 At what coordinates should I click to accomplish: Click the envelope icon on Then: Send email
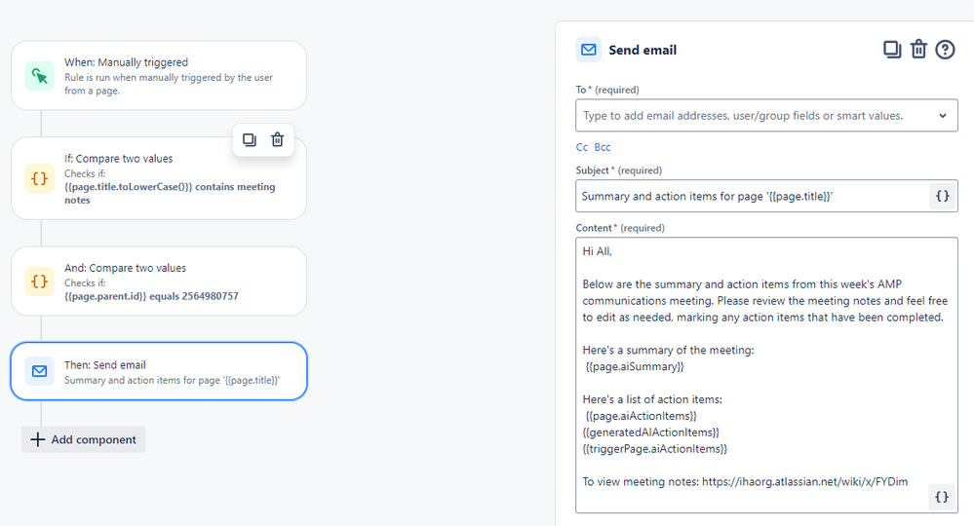39,371
